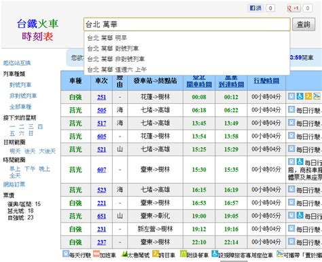322x262 pixels.
Task: Click daily-service icon in train 605 row
Action: (x=291, y=136)
